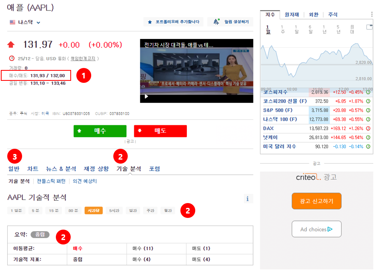Open the 미국 달러 지수 row
This screenshot has height=271, width=376.
click(x=317, y=146)
